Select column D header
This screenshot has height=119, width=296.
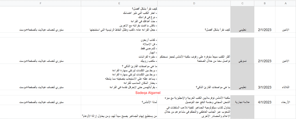click(x=194, y=3)
